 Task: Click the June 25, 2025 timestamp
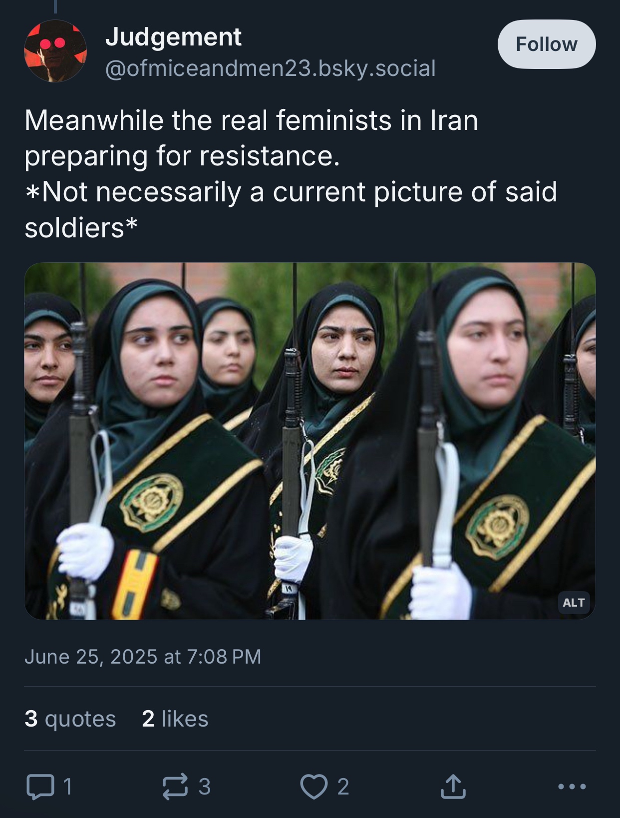pos(143,657)
